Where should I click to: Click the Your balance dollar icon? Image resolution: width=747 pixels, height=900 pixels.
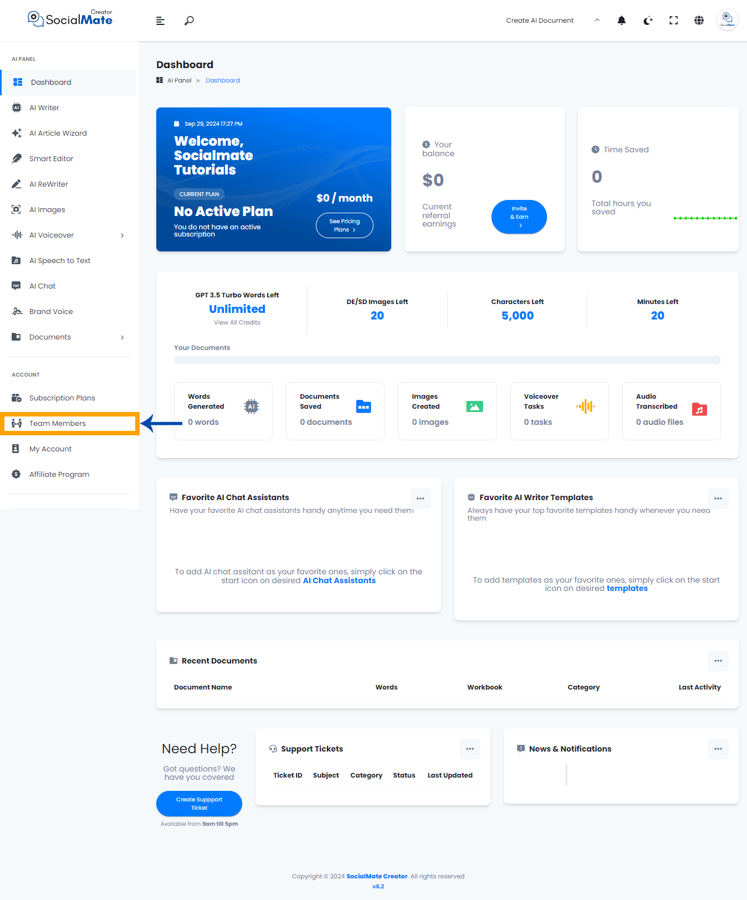426,145
